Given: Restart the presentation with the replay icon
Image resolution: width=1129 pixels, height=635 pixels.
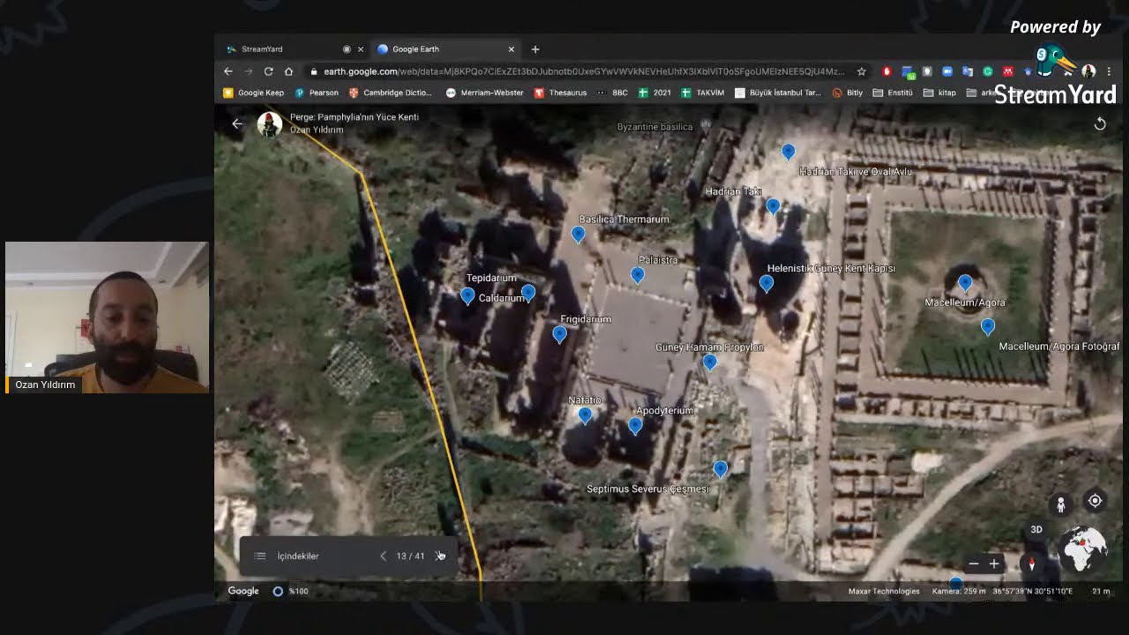Looking at the screenshot, I should pyautogui.click(x=1100, y=124).
